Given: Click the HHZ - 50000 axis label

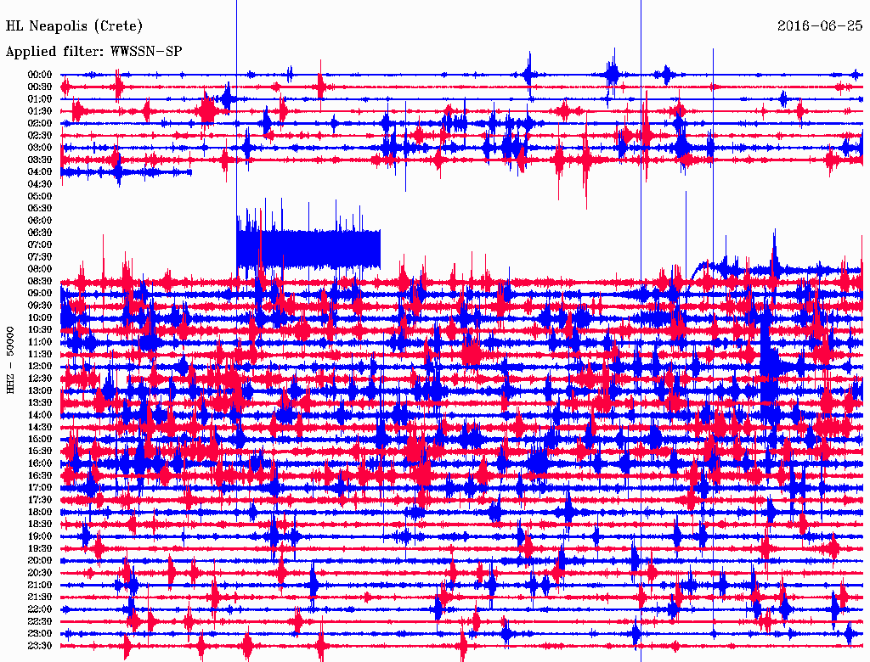Looking at the screenshot, I should pos(10,360).
